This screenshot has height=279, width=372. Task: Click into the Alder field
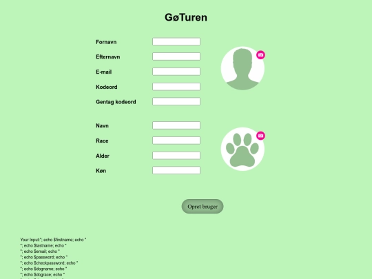(176, 156)
